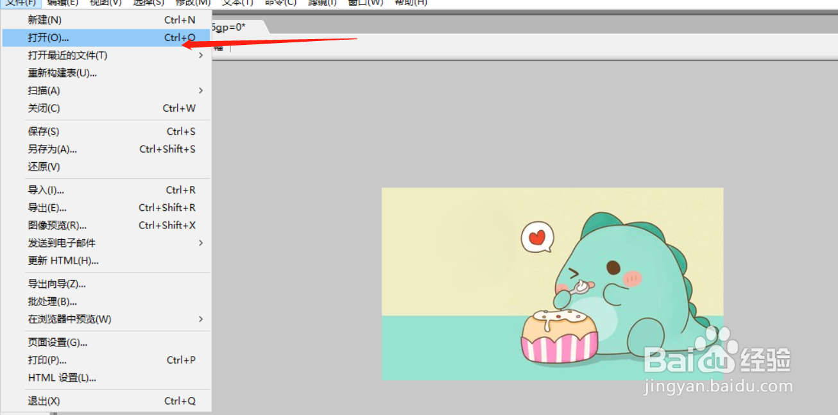Expand the 打开最近的文件(T) submenu
The height and width of the screenshot is (415, 838).
tap(107, 55)
